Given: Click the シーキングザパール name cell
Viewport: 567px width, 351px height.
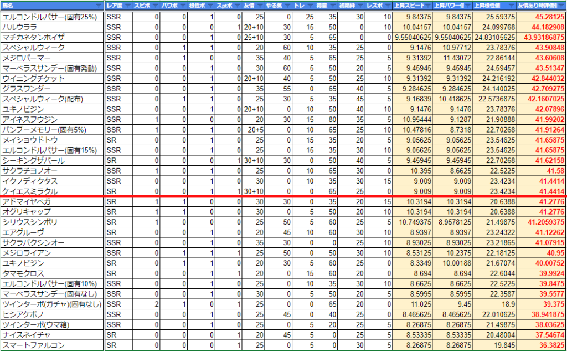Looking at the screenshot, I should point(53,160).
